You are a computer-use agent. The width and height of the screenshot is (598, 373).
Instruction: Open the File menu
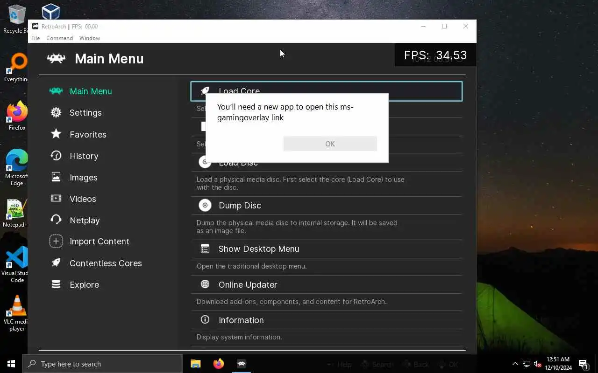(x=36, y=38)
